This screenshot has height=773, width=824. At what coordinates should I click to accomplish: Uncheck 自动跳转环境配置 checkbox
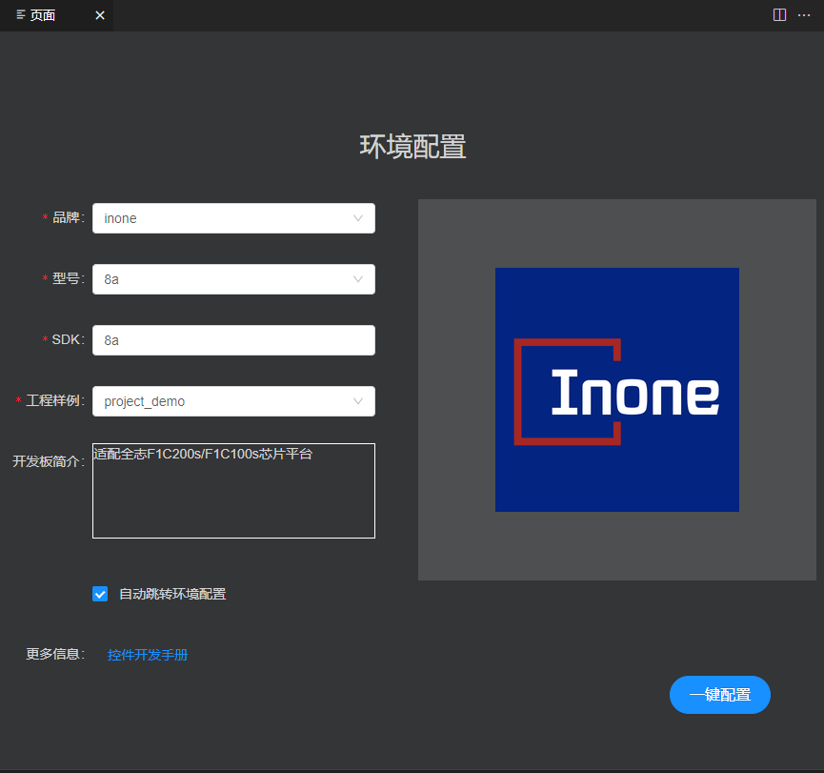coord(100,594)
